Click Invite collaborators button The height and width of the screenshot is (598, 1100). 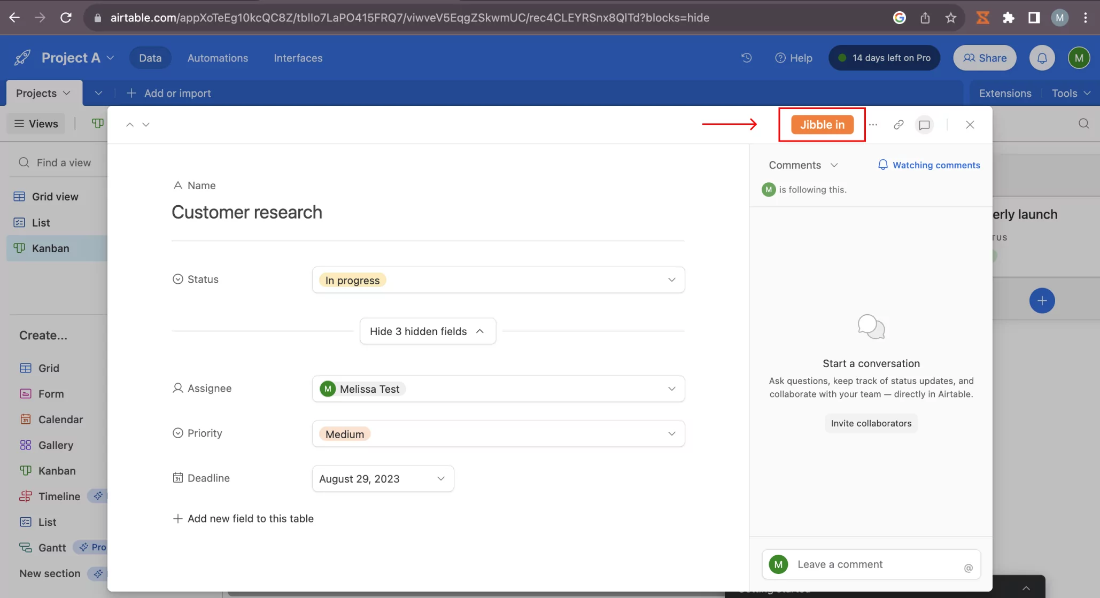pos(871,423)
